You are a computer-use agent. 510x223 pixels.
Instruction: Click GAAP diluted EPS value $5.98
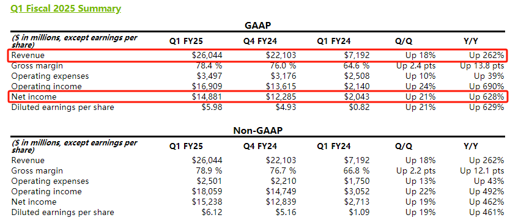point(212,108)
